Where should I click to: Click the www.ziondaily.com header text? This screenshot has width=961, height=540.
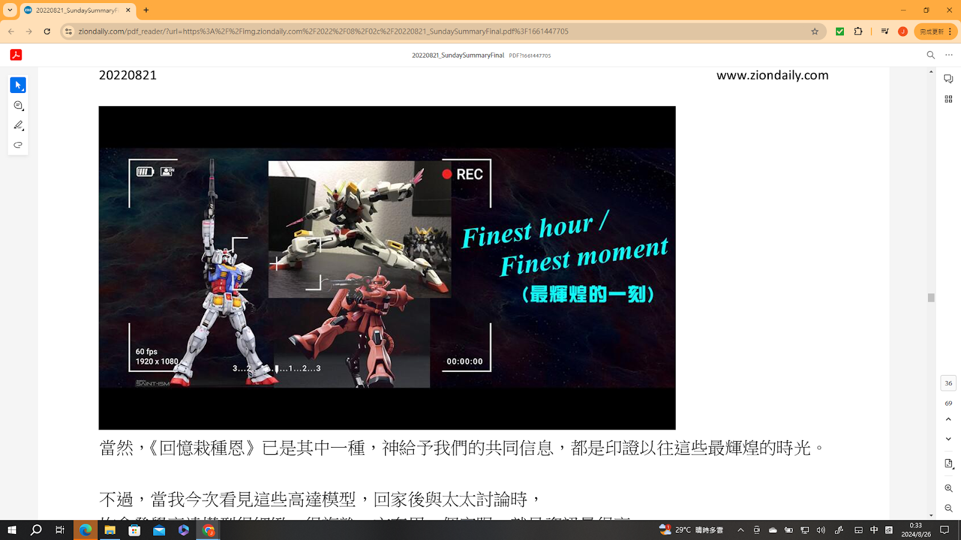click(772, 75)
